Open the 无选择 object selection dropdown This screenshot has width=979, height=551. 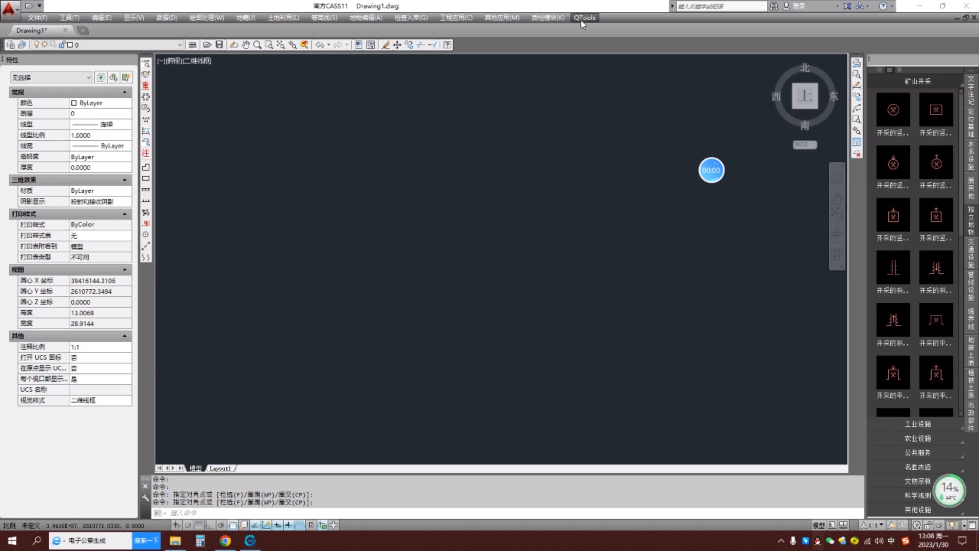[88, 78]
